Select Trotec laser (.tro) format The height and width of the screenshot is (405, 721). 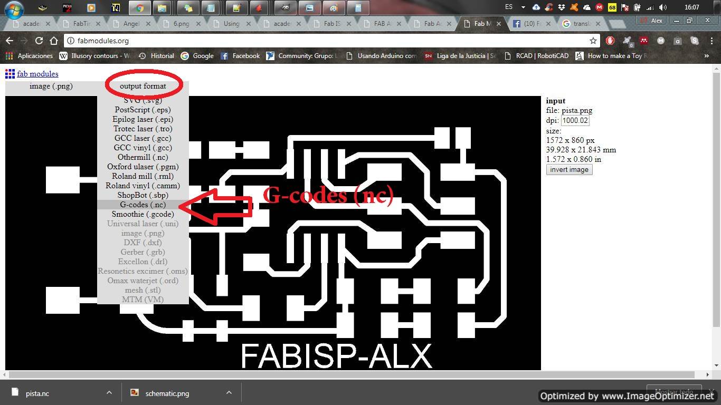click(143, 129)
